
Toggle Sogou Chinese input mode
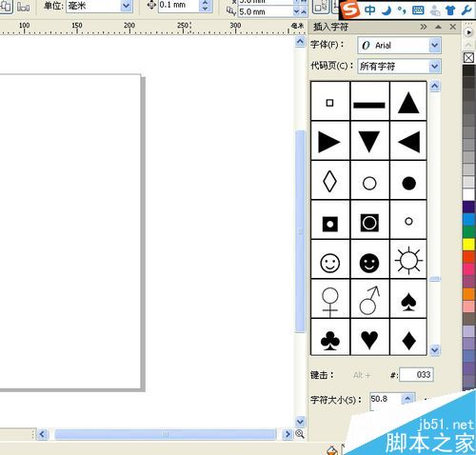[x=370, y=10]
